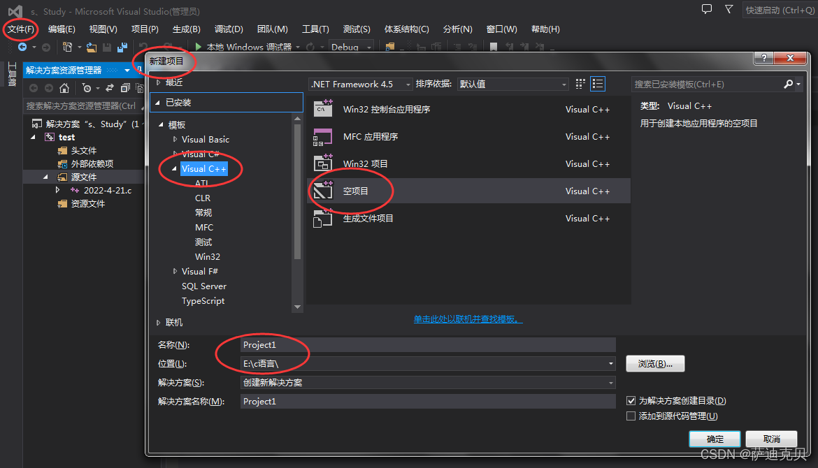This screenshot has height=468, width=818.
Task: Collapse the 模板 tree node
Action: point(162,124)
